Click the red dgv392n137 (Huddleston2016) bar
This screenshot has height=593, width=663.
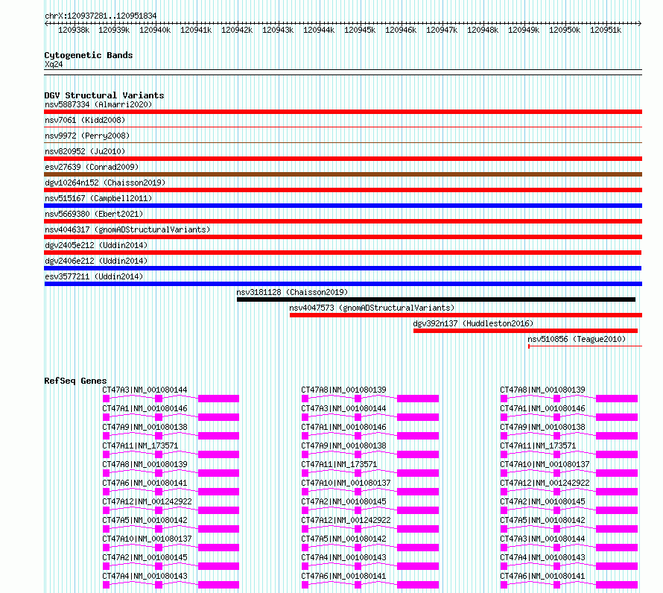[x=525, y=331]
